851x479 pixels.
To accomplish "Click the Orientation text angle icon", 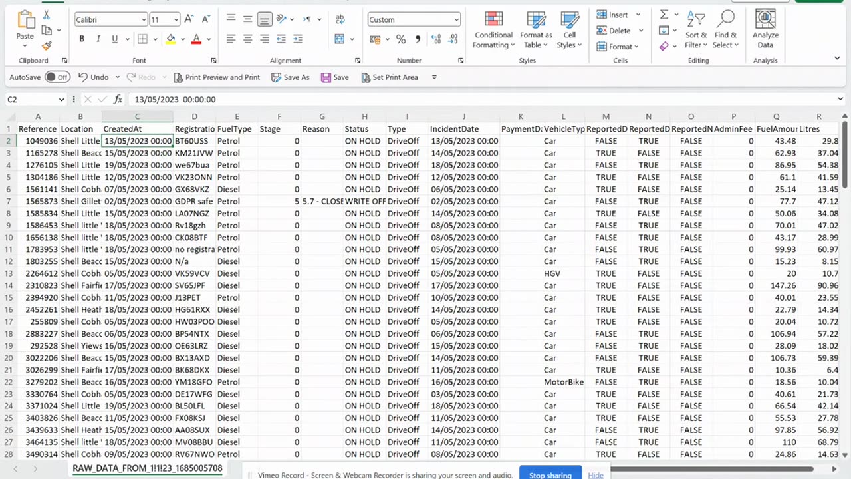I will coord(281,19).
